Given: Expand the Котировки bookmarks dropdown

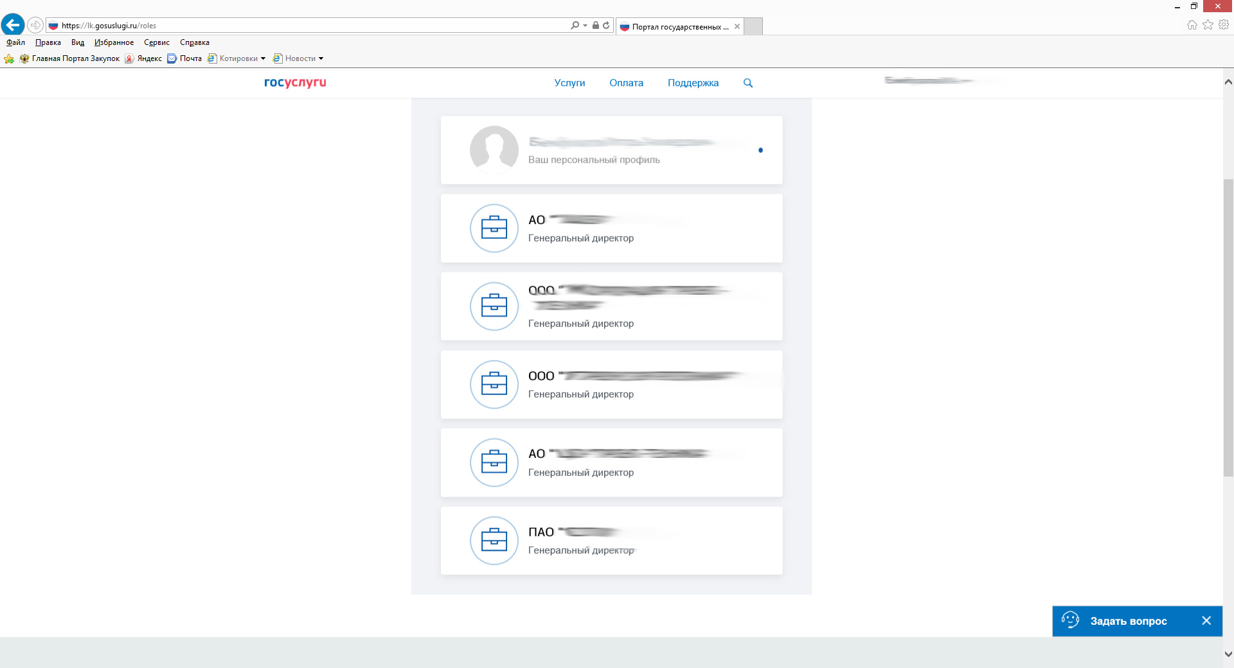Looking at the screenshot, I should (x=263, y=58).
